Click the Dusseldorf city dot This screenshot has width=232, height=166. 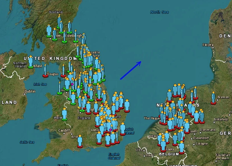[192, 139]
